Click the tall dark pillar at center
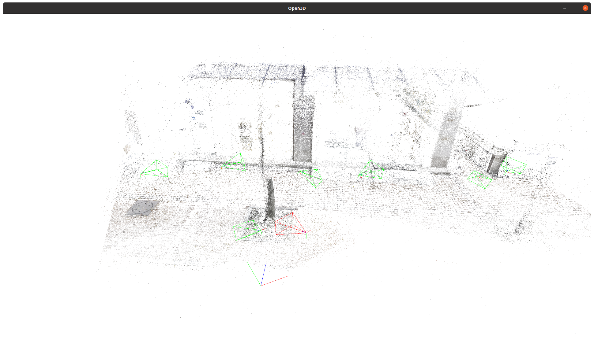The height and width of the screenshot is (347, 594). pyautogui.click(x=303, y=128)
